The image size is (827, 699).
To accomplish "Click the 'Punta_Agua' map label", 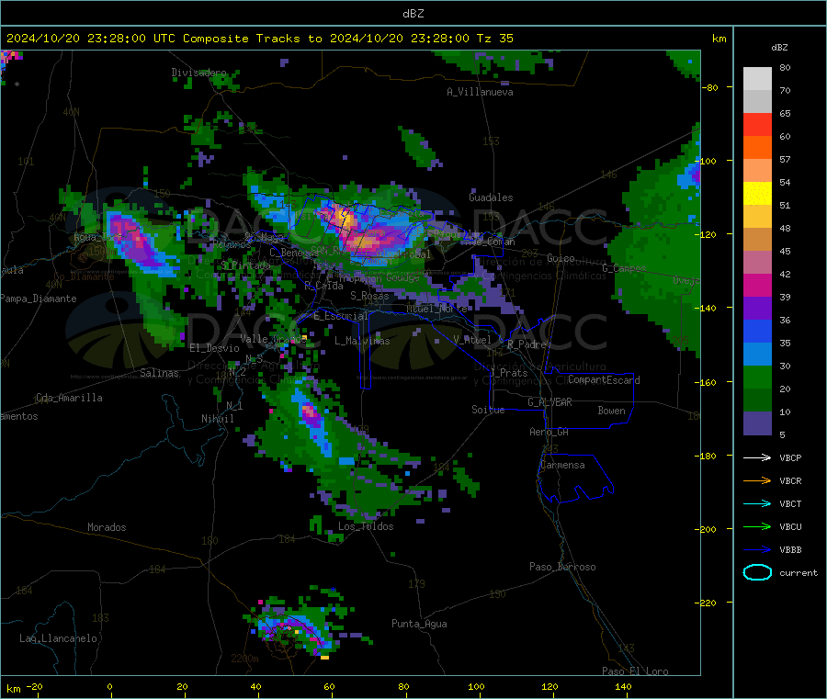I will (419, 624).
